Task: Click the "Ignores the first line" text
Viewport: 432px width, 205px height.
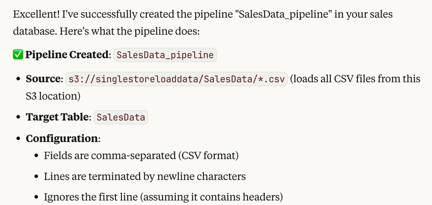Action: point(163,197)
